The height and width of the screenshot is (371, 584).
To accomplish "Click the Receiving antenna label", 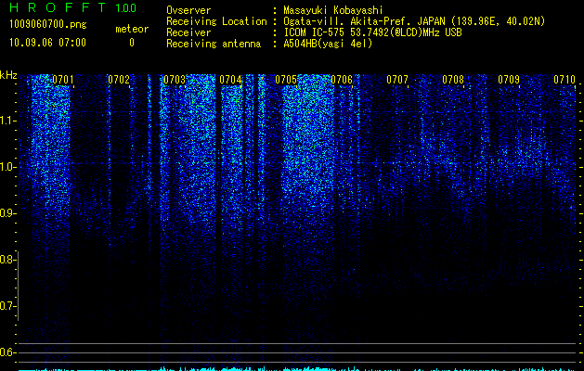I will click(214, 44).
